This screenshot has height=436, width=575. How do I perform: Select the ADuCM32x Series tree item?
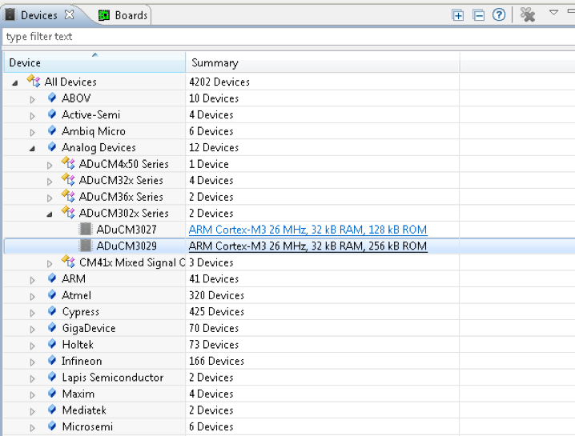tap(121, 180)
